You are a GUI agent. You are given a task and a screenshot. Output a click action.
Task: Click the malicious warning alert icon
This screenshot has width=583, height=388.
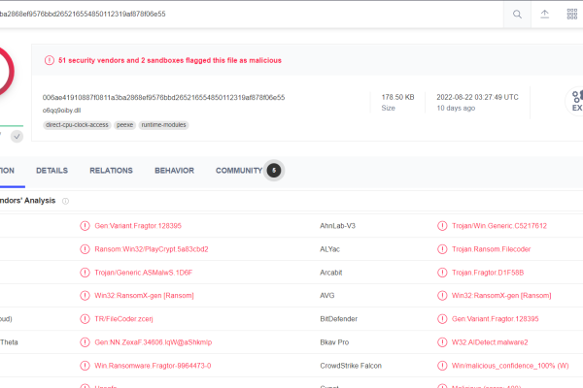[50, 60]
